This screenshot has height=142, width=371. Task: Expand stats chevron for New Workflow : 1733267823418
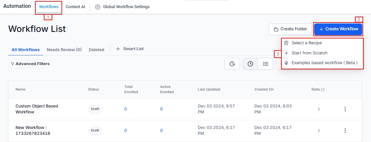pyautogui.click(x=319, y=131)
